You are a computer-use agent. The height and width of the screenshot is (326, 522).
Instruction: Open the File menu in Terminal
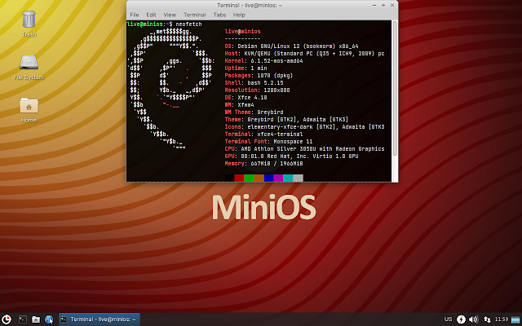tap(135, 15)
